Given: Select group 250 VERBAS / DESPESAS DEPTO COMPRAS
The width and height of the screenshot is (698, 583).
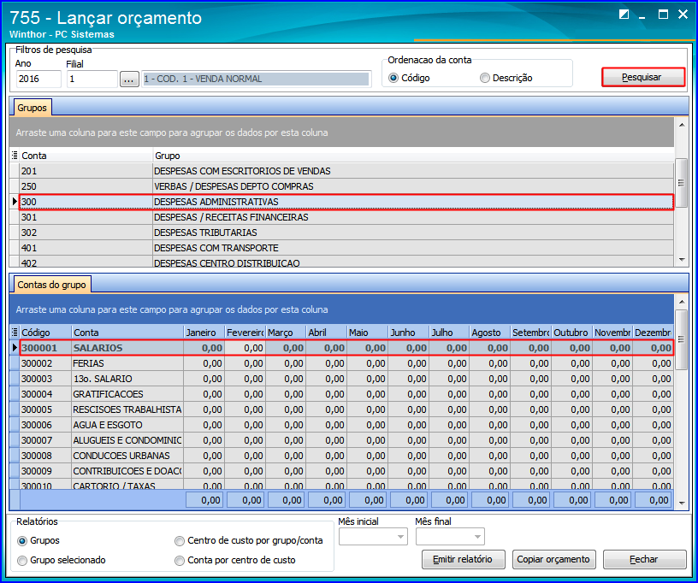Looking at the screenshot, I should click(x=346, y=186).
